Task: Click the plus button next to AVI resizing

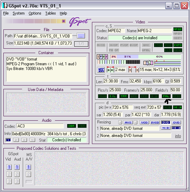Action: click(120, 122)
